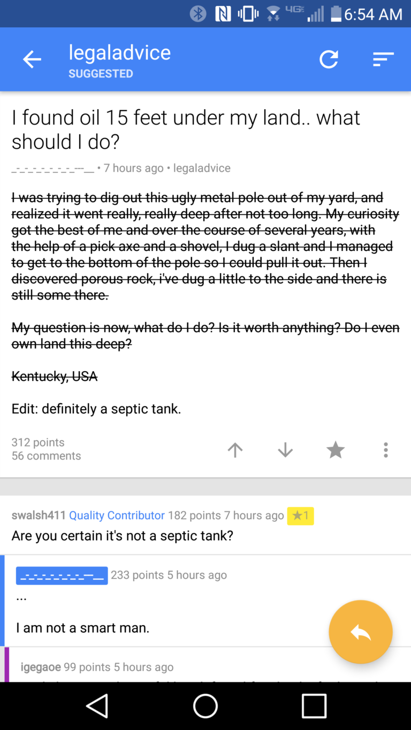411x730 pixels.
Task: Open the post author's profile from comment reply
Action: pos(62,575)
